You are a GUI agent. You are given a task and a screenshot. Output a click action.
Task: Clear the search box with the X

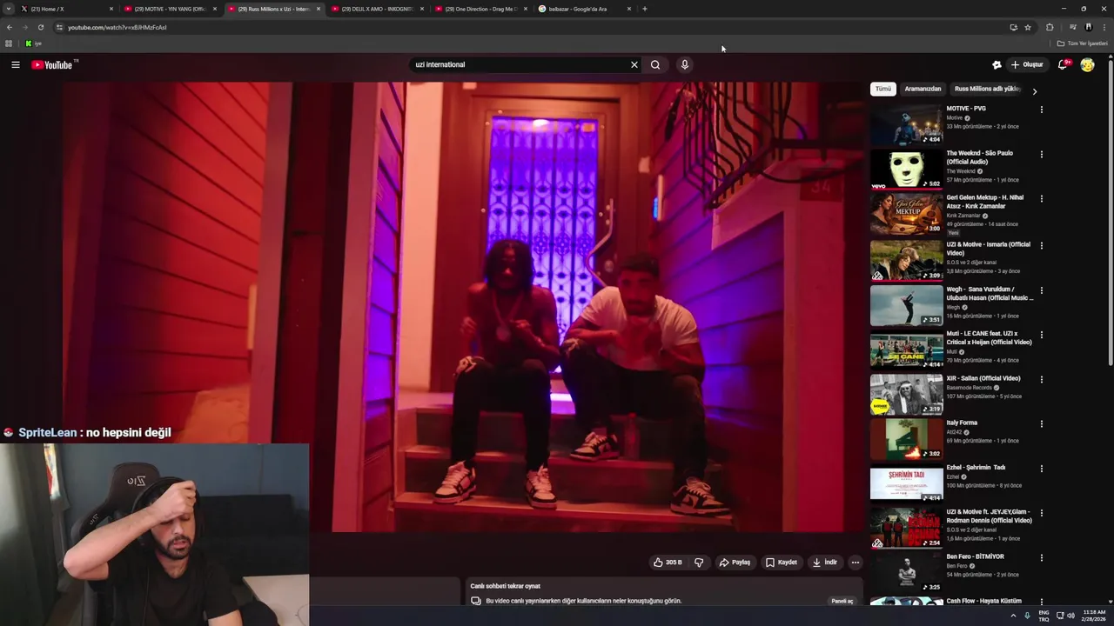634,64
